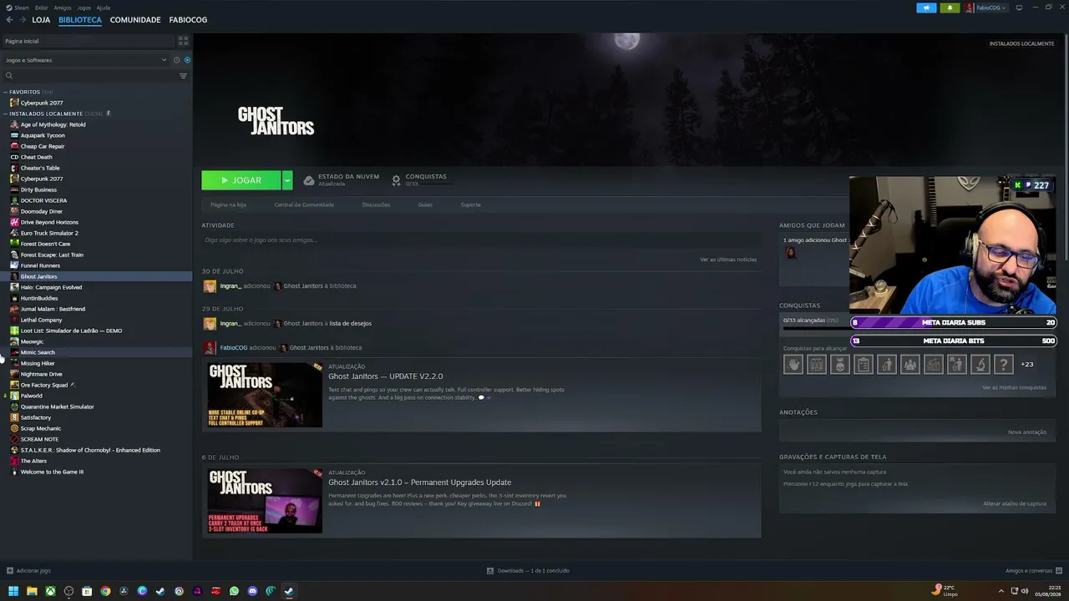The width and height of the screenshot is (1069, 601).
Task: Open the green arrow beside Jogar
Action: pyautogui.click(x=287, y=180)
